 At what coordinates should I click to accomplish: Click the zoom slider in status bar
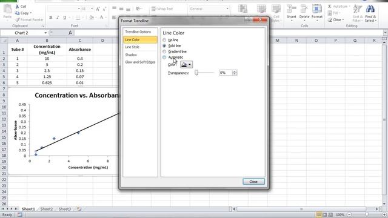pos(367,214)
